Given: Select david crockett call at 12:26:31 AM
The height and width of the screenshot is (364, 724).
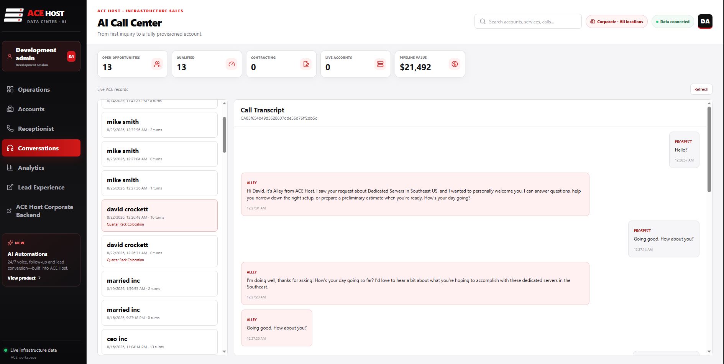Looking at the screenshot, I should click(159, 251).
